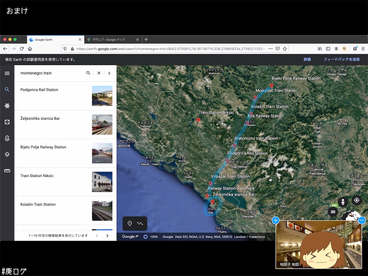Click the search icon in the left sidebar

pyautogui.click(x=7, y=89)
